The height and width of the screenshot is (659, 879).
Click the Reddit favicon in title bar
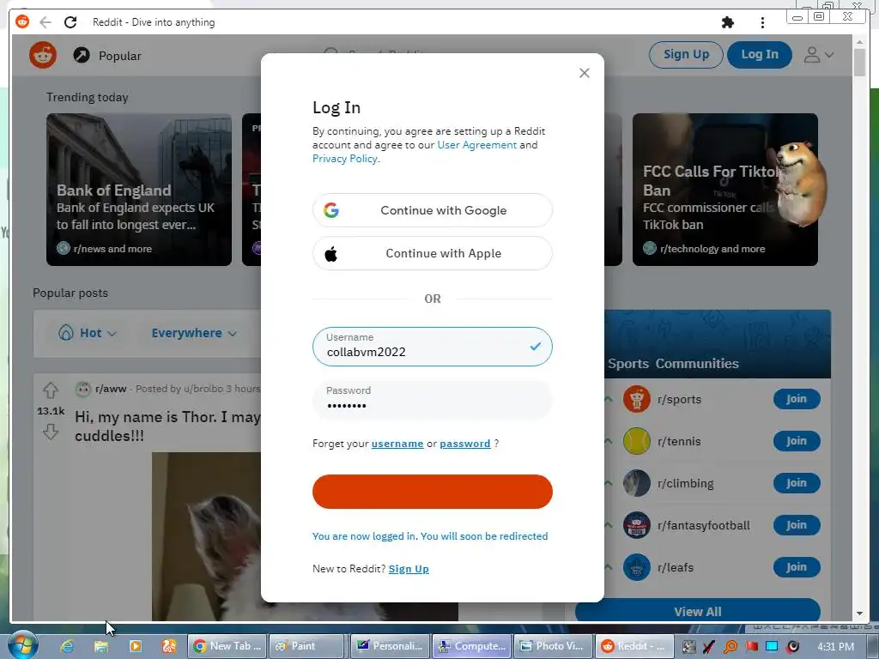tap(21, 21)
